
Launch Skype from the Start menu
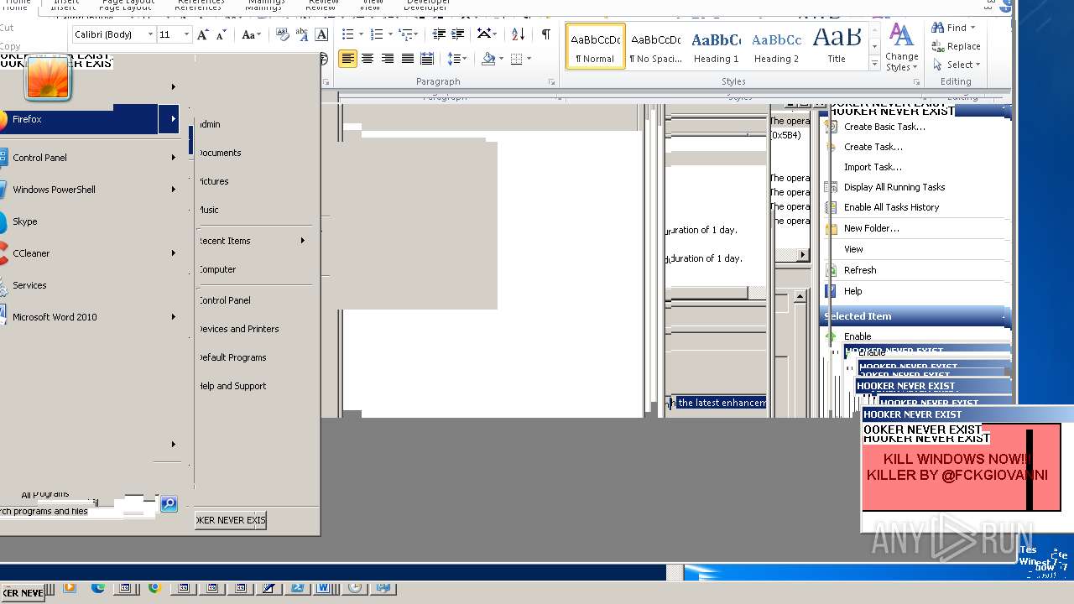(x=24, y=221)
